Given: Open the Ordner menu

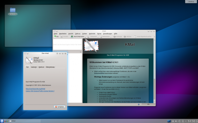Looking at the screenshot, I should (x=85, y=34).
